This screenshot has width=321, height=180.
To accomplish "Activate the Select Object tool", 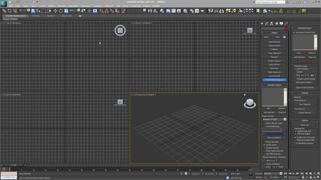I will [x=33, y=11].
